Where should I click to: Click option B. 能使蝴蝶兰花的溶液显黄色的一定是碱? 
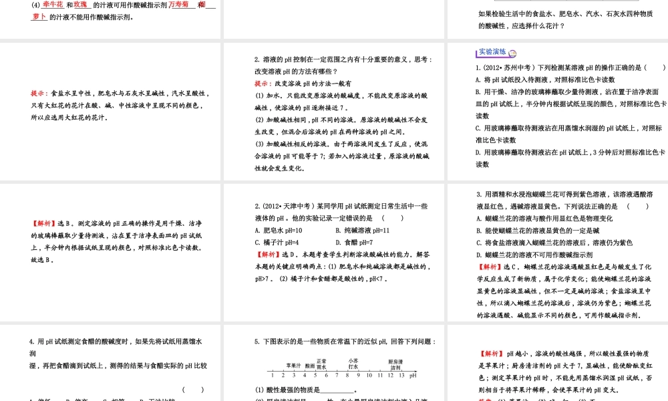point(538,231)
